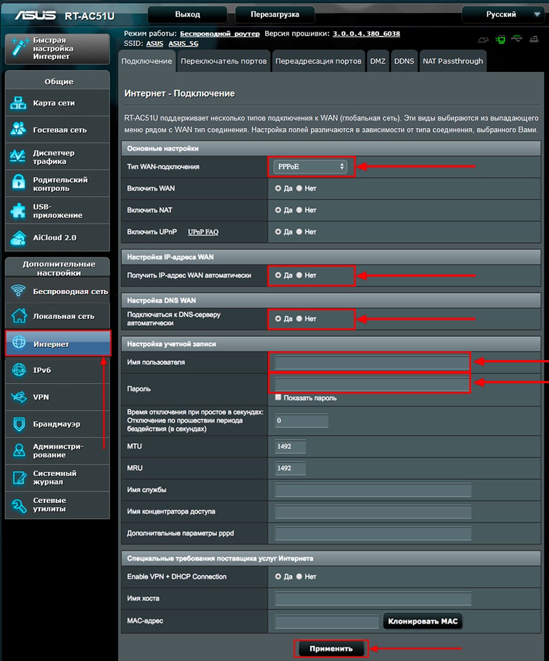This screenshot has height=661, width=549.
Task: Switch to the Переадресация портов tab
Action: point(318,61)
